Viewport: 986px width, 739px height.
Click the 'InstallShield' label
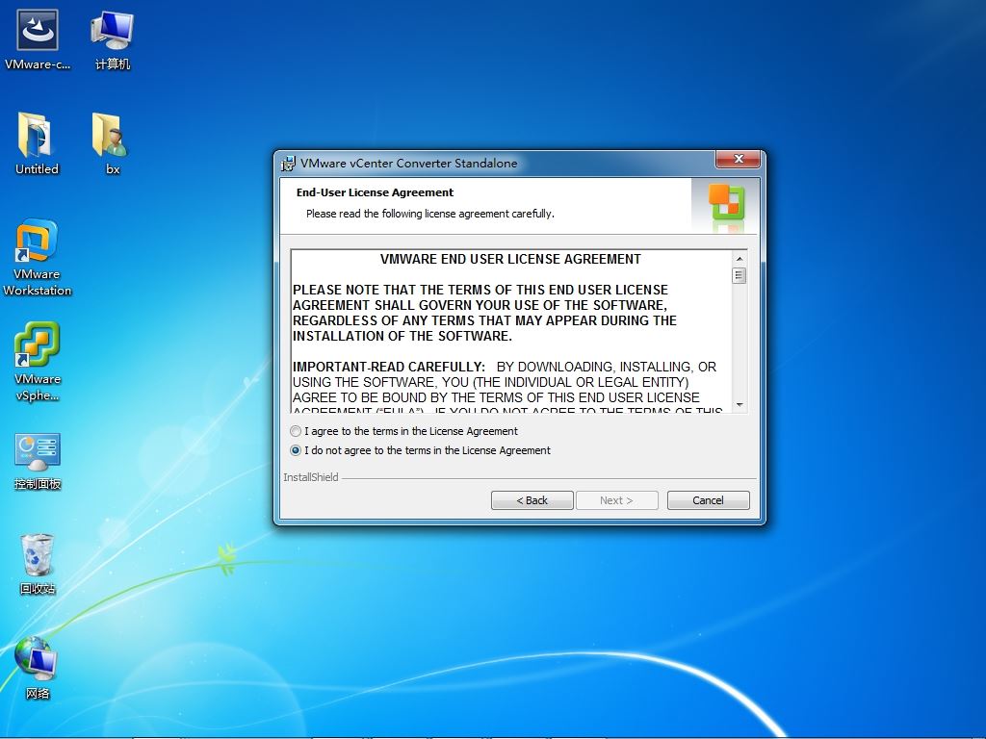click(311, 477)
